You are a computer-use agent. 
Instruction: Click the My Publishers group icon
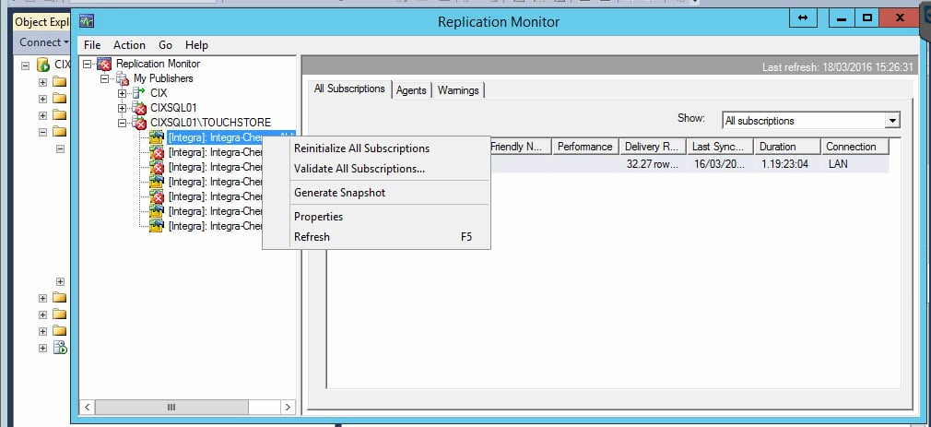(122, 78)
